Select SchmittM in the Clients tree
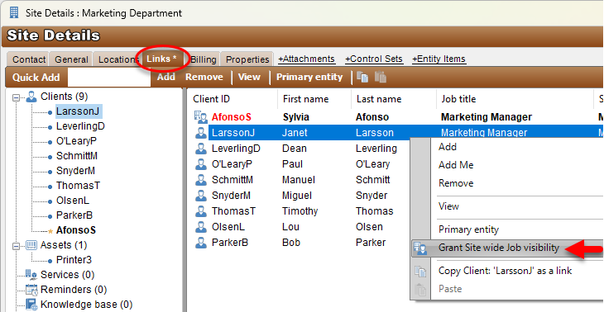 pos(77,156)
